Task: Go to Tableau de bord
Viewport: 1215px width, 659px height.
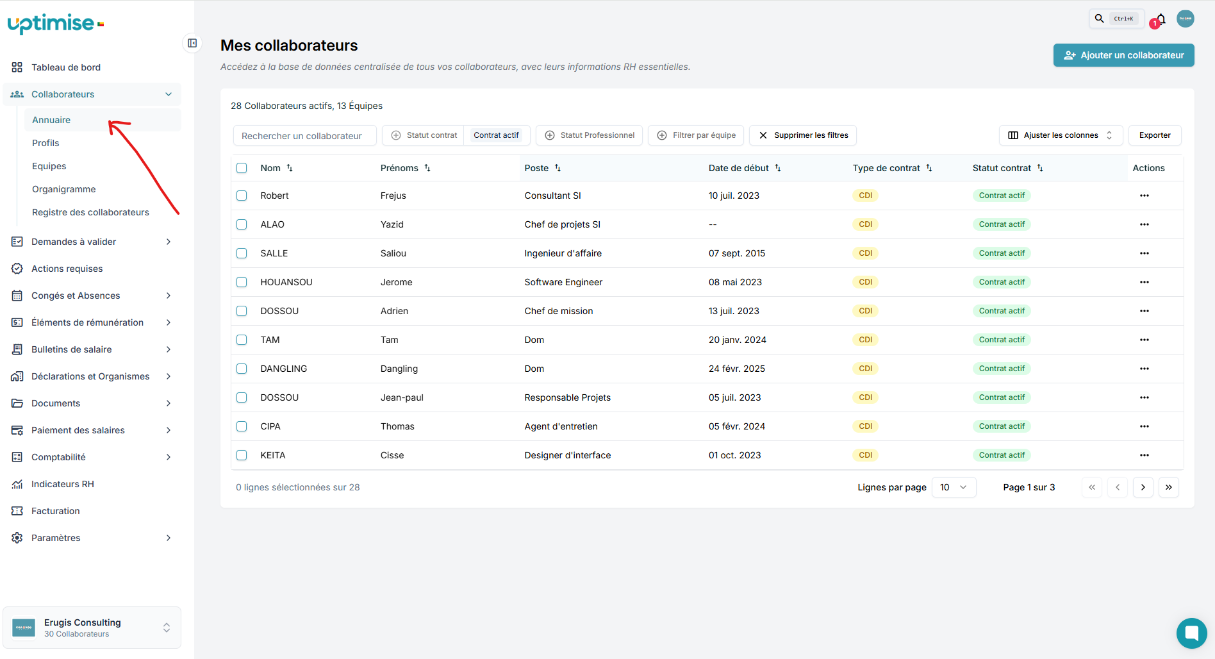Action: [x=66, y=67]
